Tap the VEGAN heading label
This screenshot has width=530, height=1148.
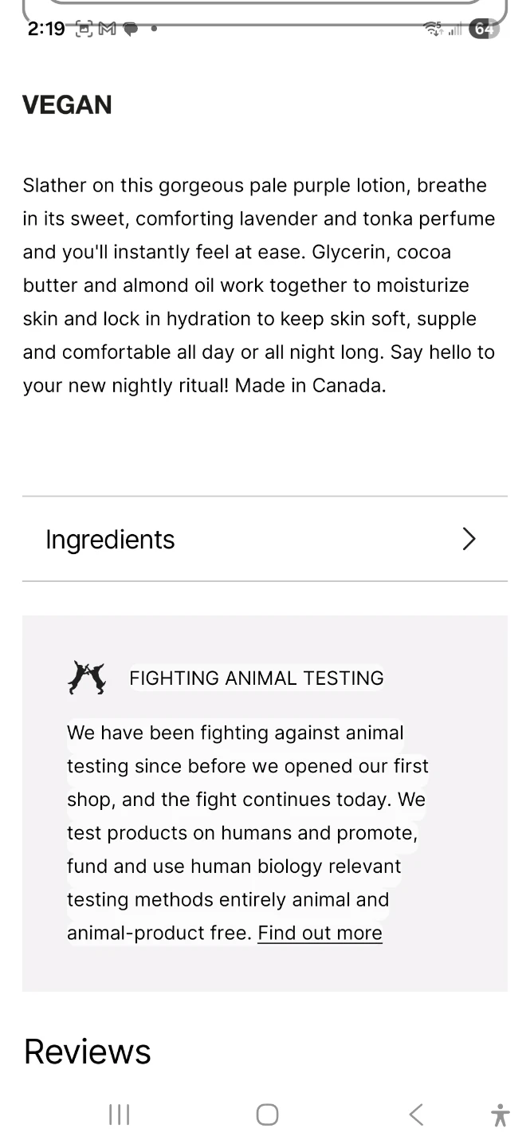[x=67, y=105]
